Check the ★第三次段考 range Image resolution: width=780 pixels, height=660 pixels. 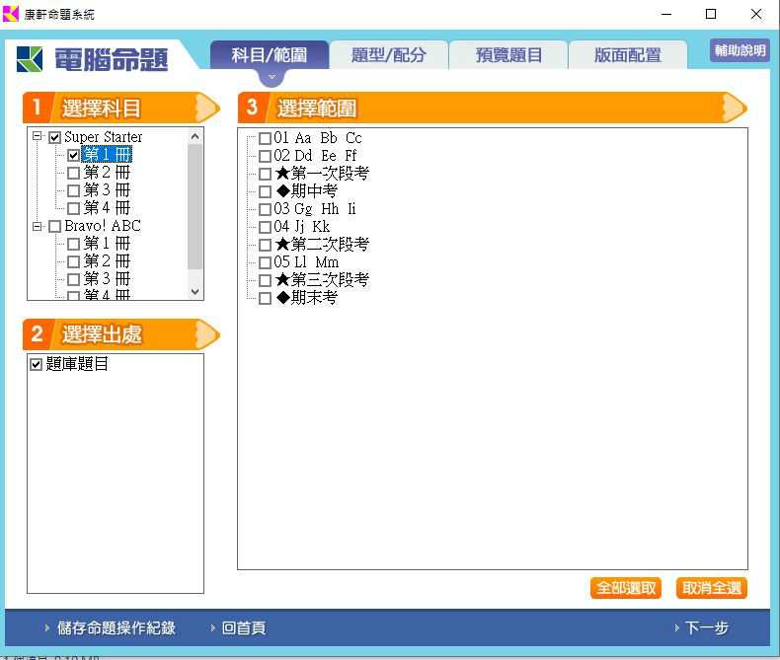(266, 280)
